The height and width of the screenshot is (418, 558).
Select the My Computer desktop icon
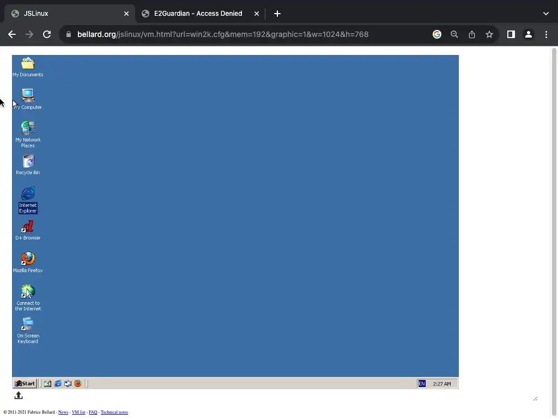pyautogui.click(x=28, y=99)
